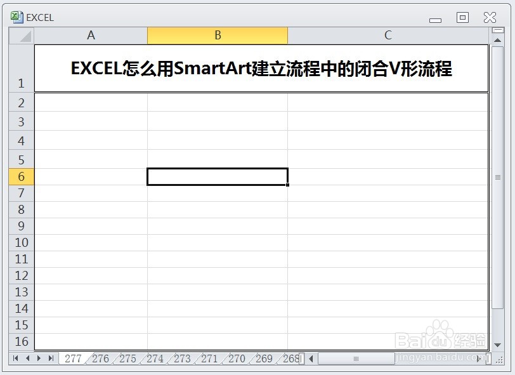Click the horizontal scrollbar thumb

[x=356, y=359]
